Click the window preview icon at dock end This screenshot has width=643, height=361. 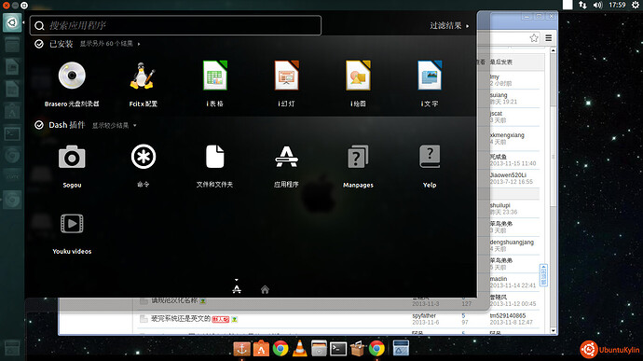click(401, 348)
